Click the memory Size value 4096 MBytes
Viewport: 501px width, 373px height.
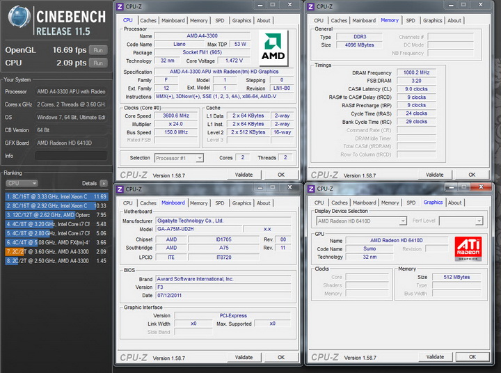pyautogui.click(x=359, y=45)
